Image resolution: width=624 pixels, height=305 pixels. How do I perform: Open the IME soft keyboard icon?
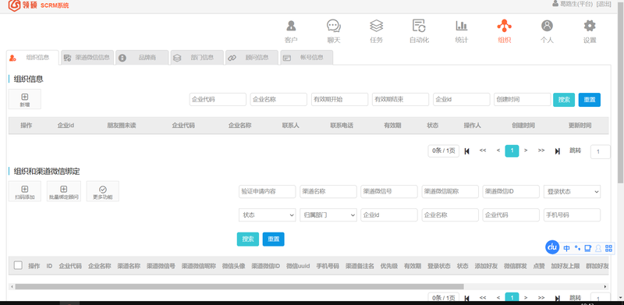587,249
